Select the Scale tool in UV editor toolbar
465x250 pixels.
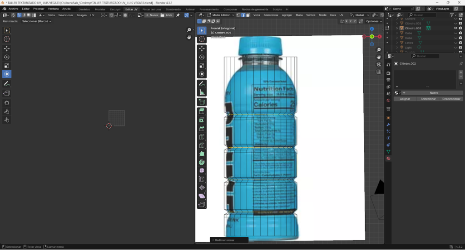click(x=6, y=66)
